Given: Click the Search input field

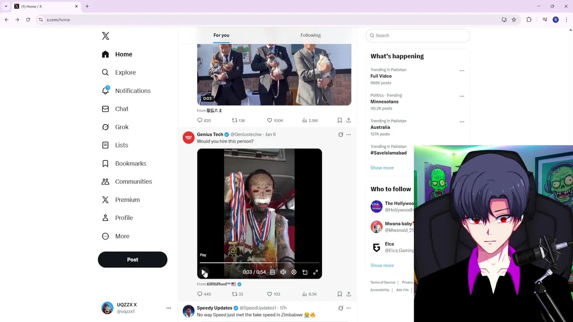Looking at the screenshot, I should pos(418,35).
